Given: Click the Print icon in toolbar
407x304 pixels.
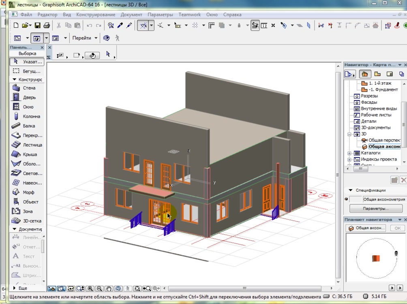Looking at the screenshot, I should pyautogui.click(x=47, y=25).
